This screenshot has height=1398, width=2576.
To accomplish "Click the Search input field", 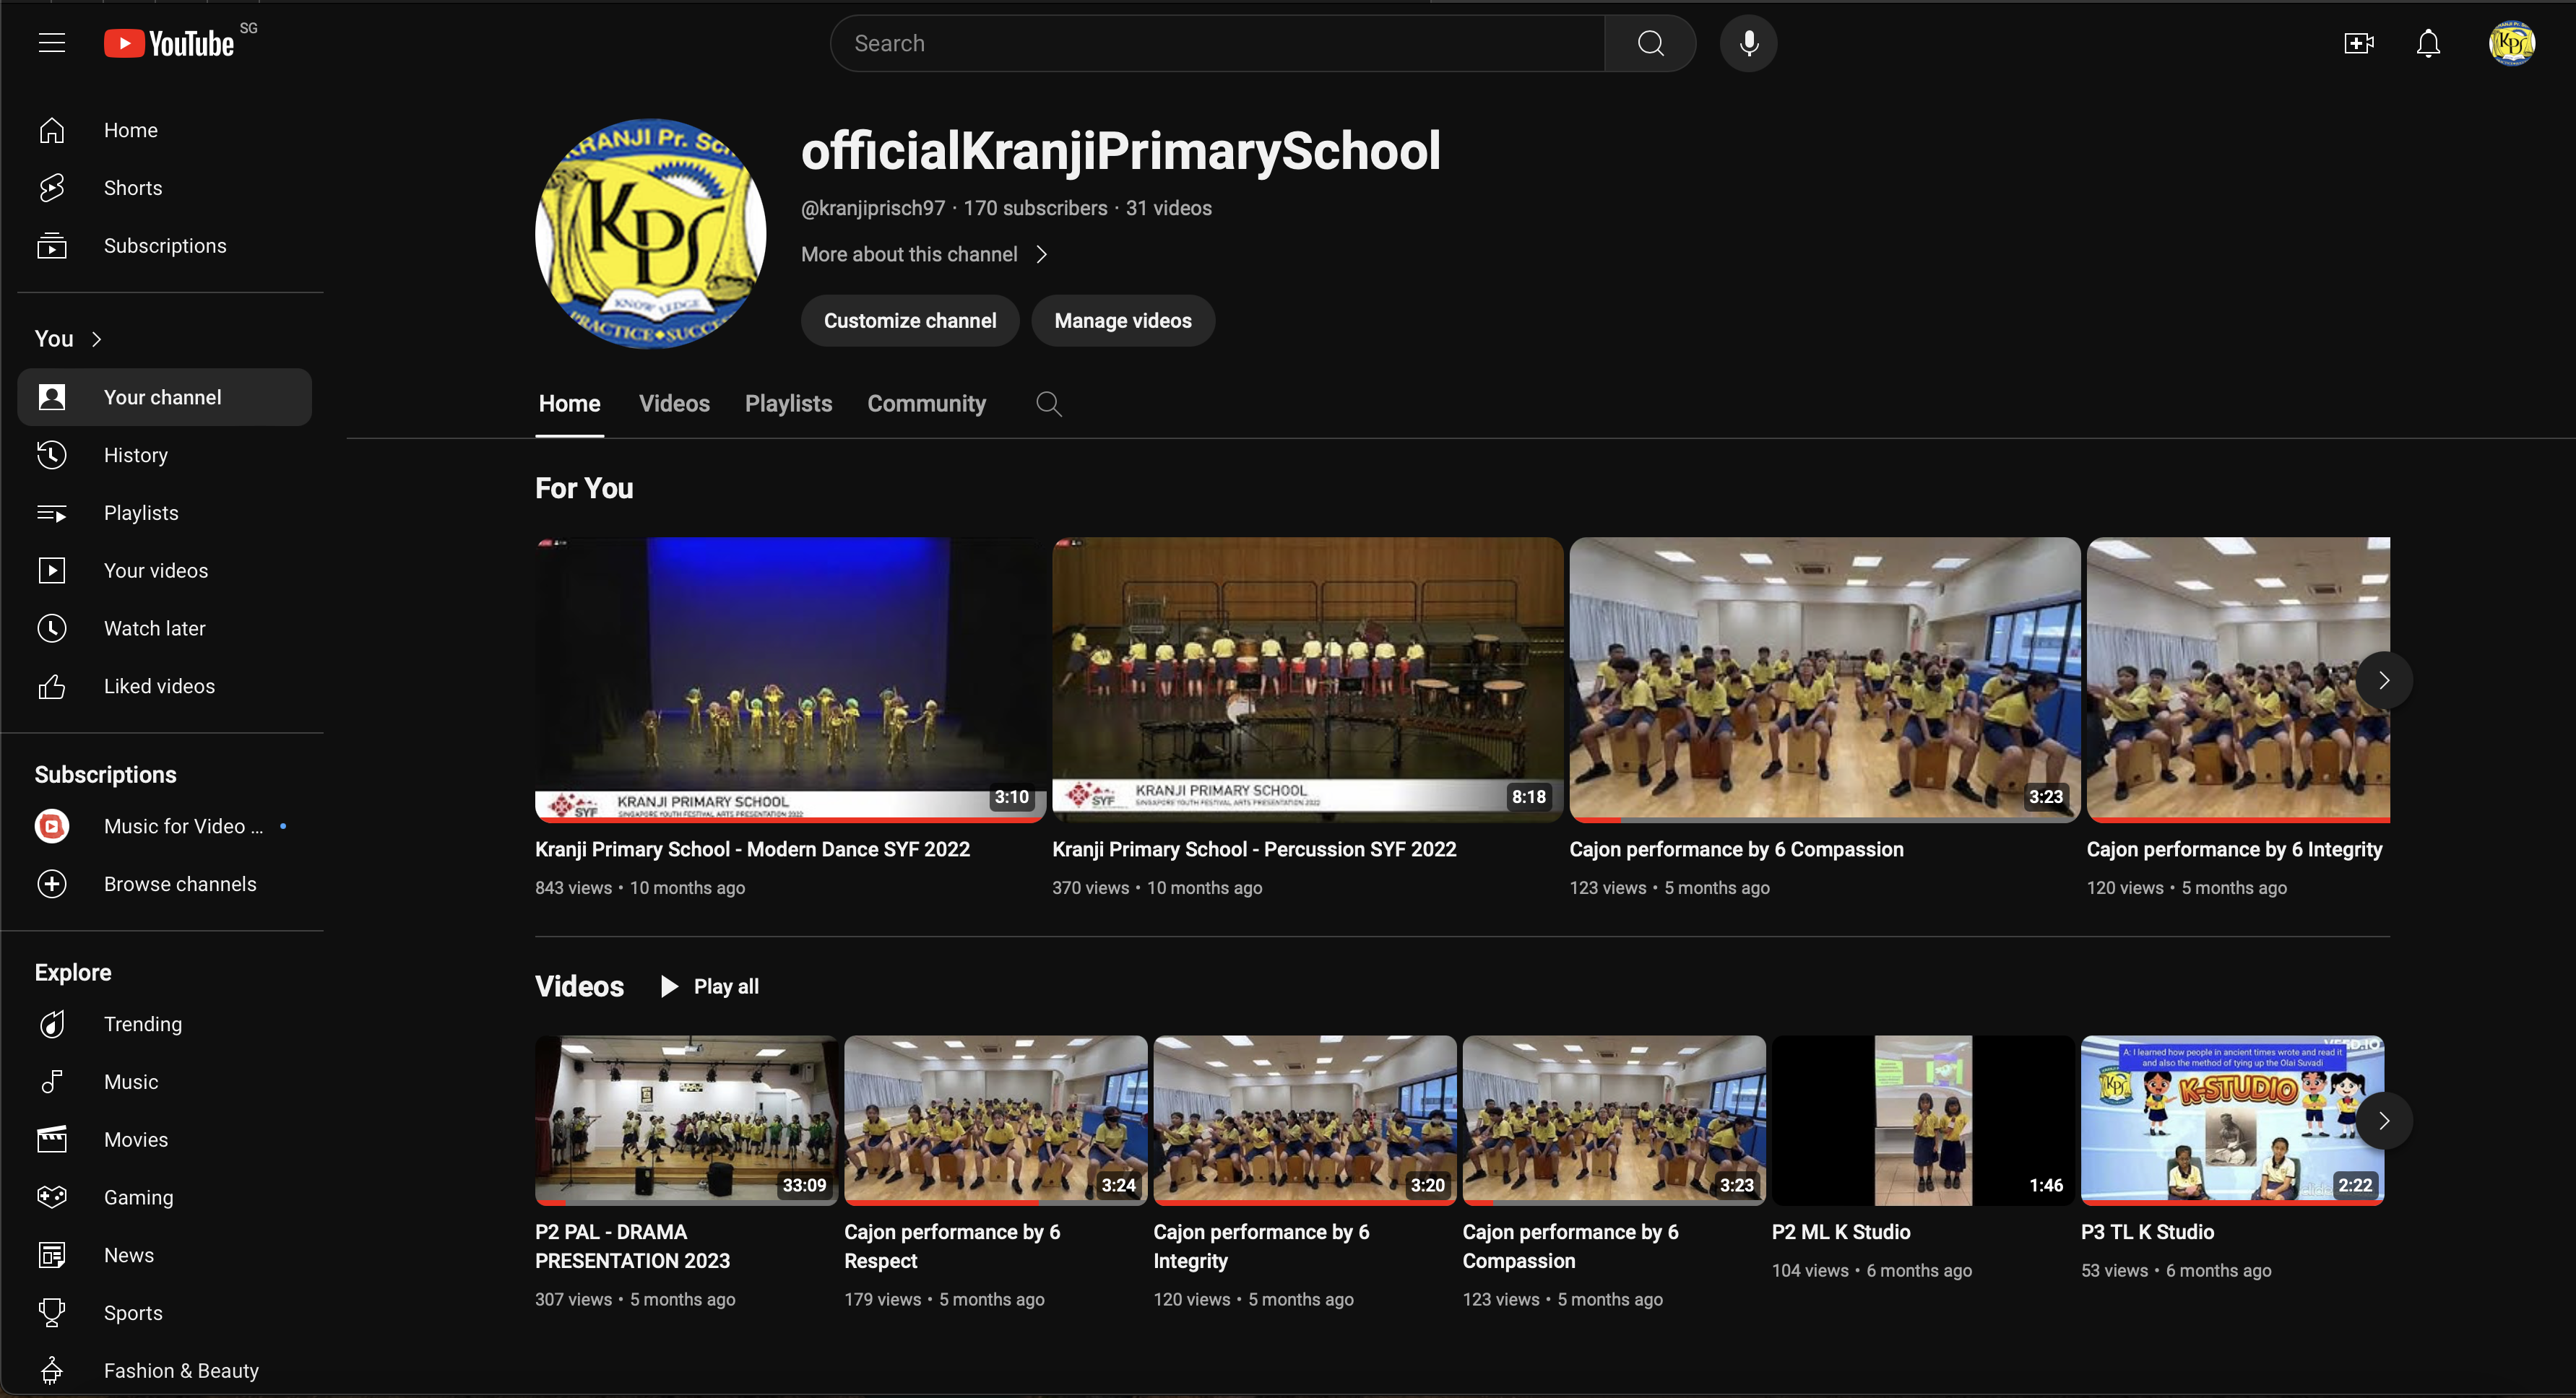I will click(1218, 43).
